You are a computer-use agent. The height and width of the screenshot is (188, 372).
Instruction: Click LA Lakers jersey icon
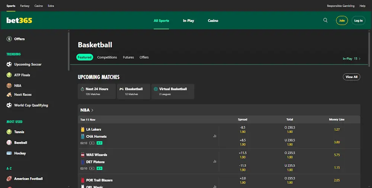point(83,129)
